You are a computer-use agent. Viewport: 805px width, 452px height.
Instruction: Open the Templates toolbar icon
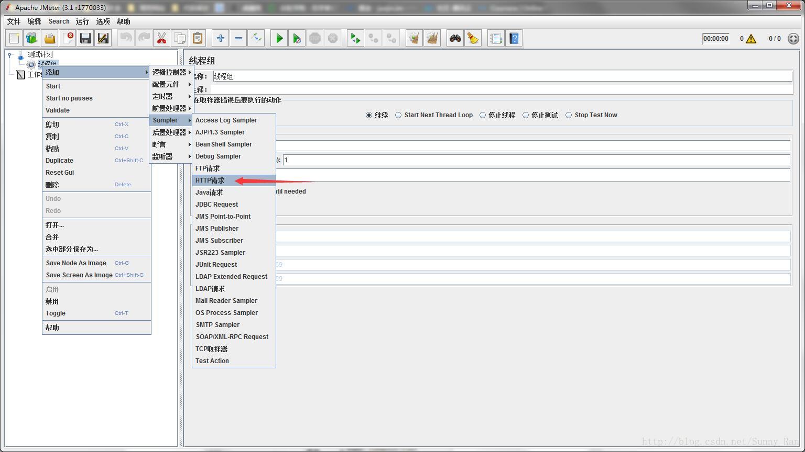[32, 38]
